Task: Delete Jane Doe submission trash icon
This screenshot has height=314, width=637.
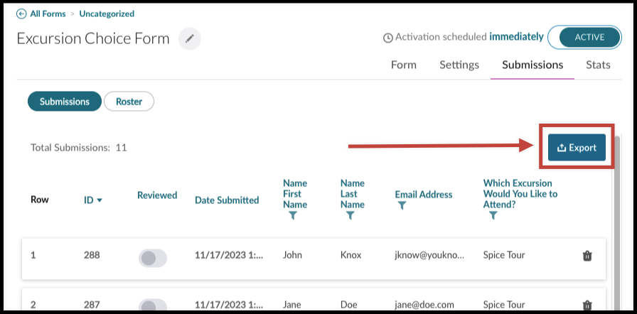Action: pos(587,305)
